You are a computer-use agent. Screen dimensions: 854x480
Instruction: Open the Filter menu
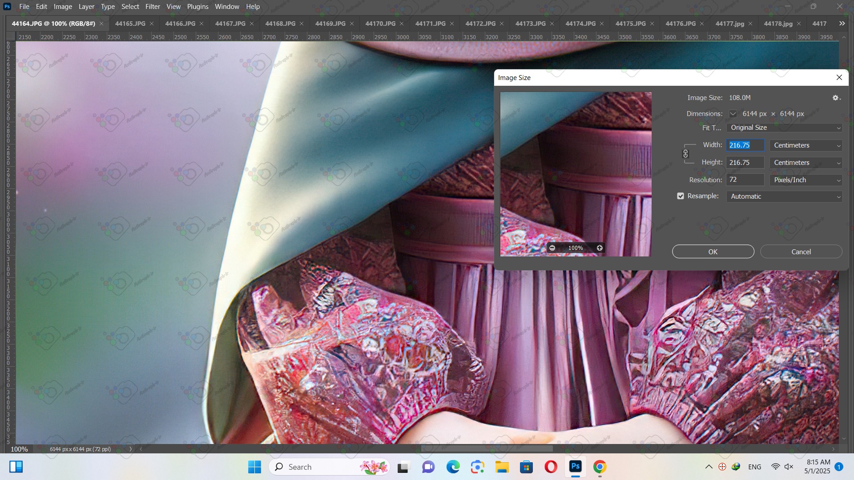point(153,7)
